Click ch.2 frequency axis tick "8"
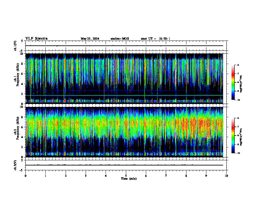This screenshot has height=197, width=255. click(x=22, y=117)
